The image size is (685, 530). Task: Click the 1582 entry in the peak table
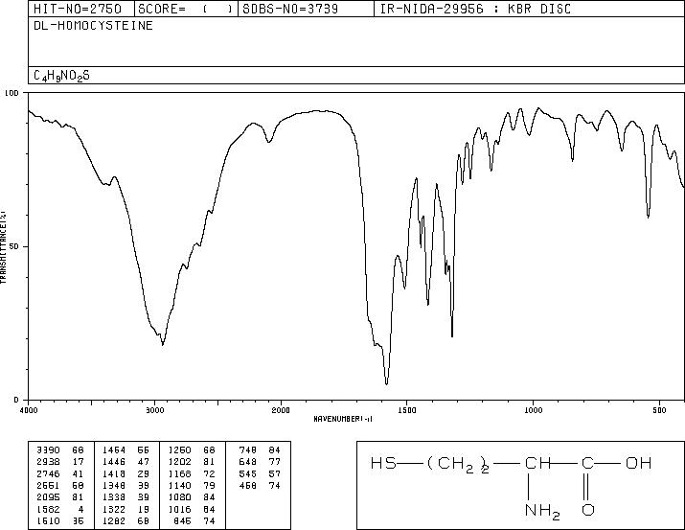(48, 510)
